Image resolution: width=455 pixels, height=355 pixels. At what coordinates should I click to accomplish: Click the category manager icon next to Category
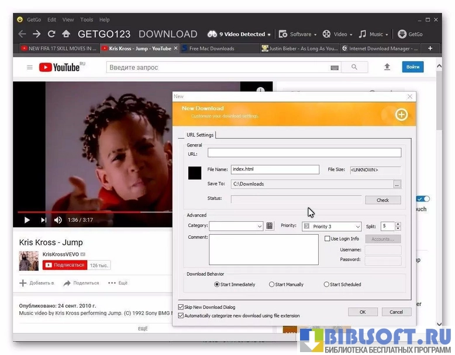tap(270, 226)
